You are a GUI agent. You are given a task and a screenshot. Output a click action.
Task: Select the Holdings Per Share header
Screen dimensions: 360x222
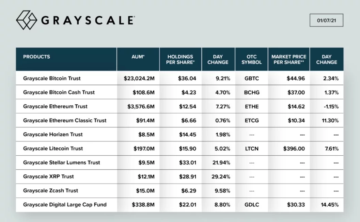tap(181, 59)
